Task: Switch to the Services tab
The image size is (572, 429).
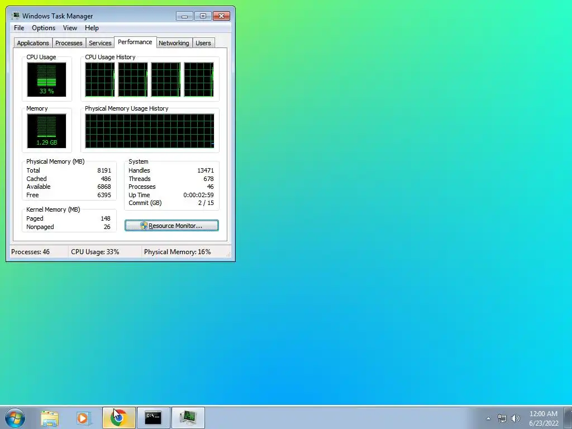Action: [100, 42]
